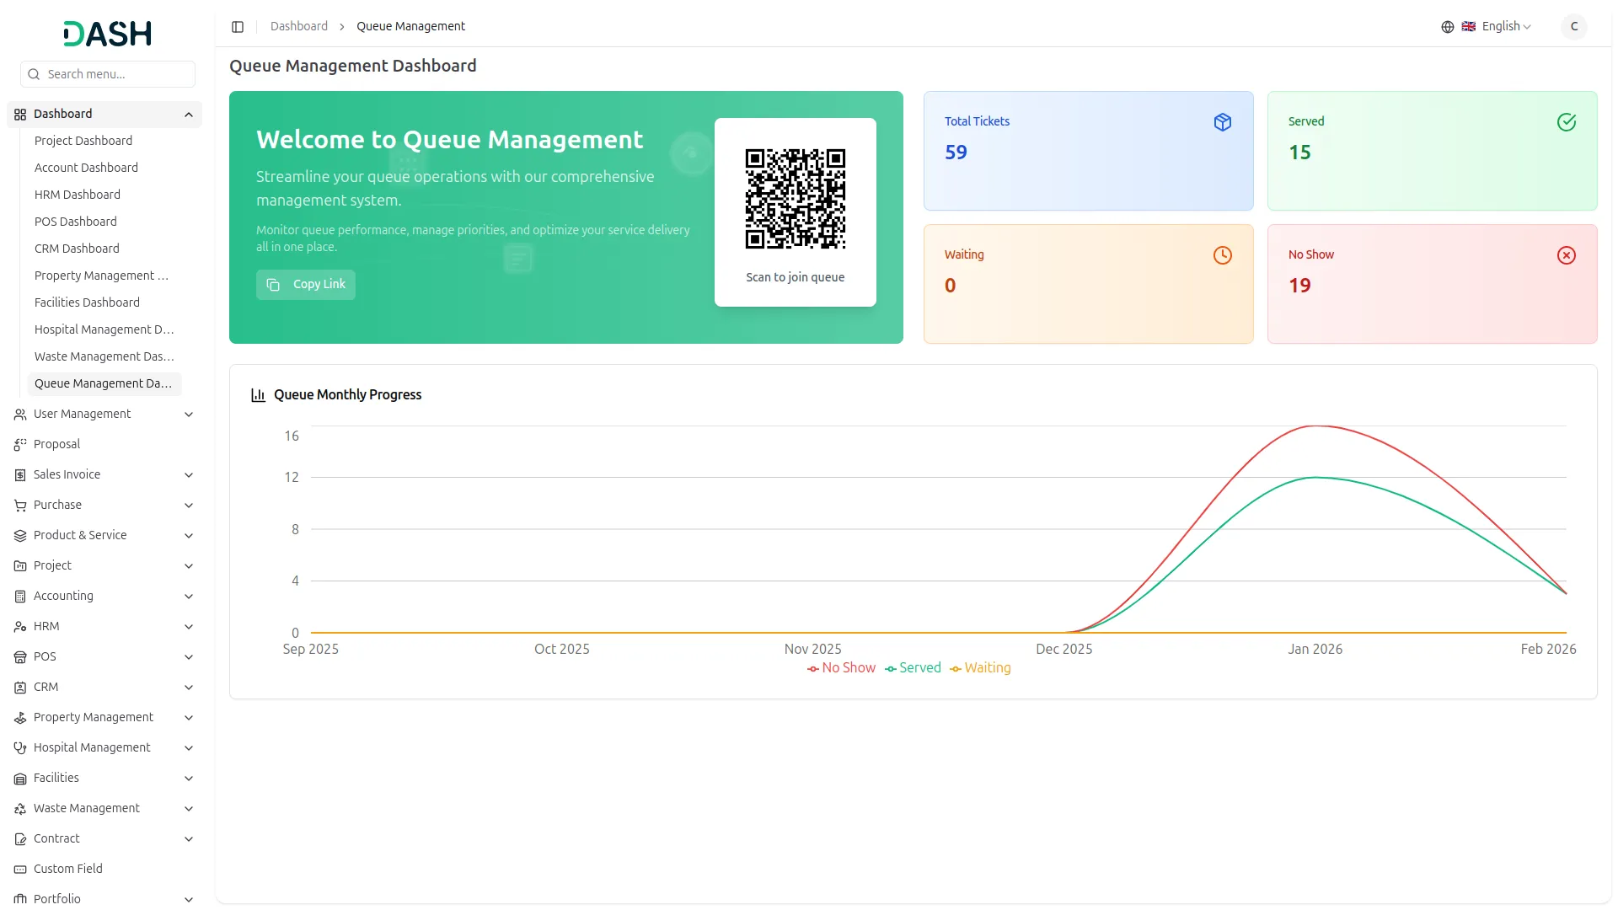Select the POS icon in the sidebar

coord(19,656)
